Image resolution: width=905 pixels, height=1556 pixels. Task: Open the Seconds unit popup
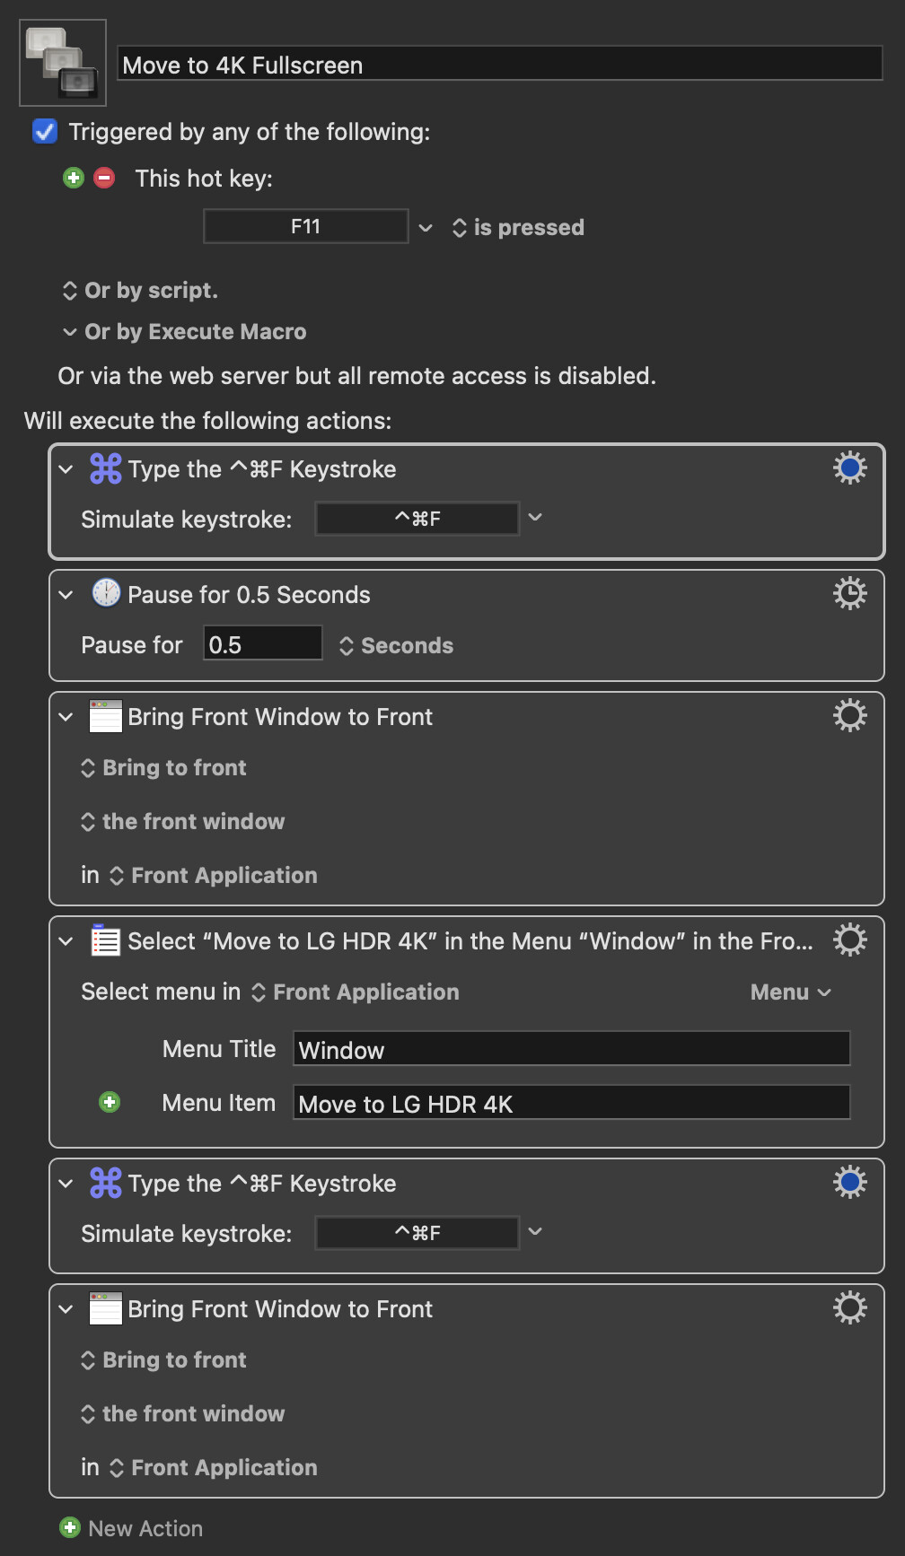coord(396,646)
